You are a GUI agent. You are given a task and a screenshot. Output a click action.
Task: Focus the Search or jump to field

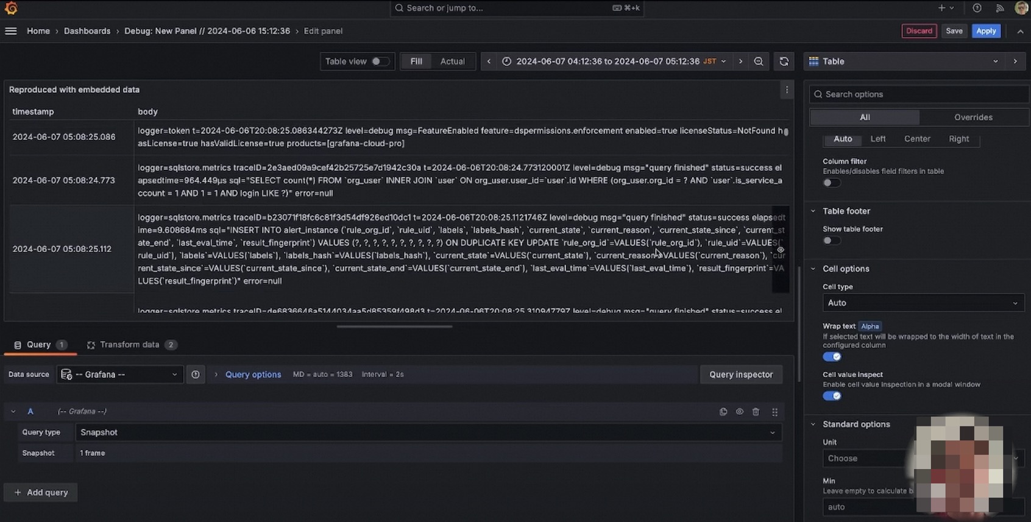pyautogui.click(x=515, y=8)
